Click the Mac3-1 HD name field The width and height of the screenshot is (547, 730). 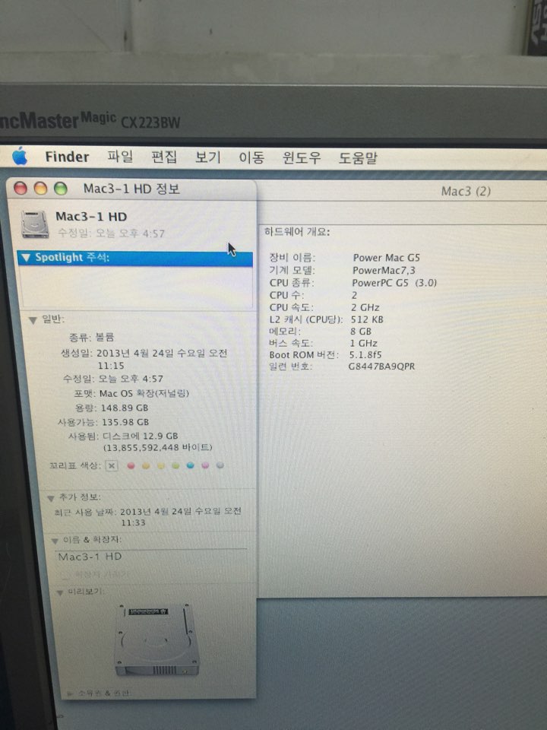point(150,557)
